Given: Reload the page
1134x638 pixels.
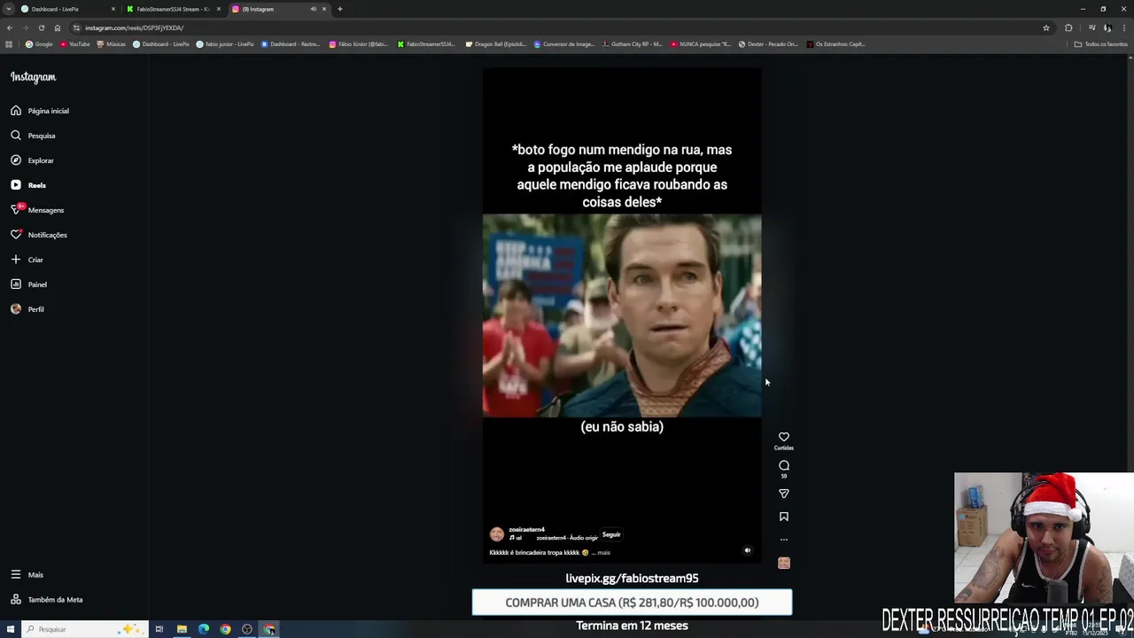Looking at the screenshot, I should pyautogui.click(x=41, y=27).
